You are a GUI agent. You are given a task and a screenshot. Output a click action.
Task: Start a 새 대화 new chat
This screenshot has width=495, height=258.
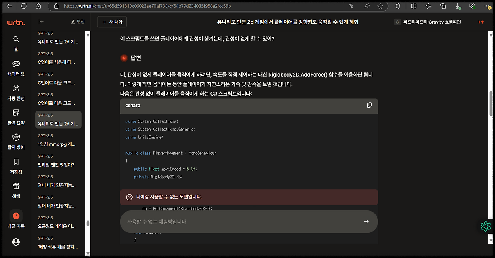[x=112, y=22]
